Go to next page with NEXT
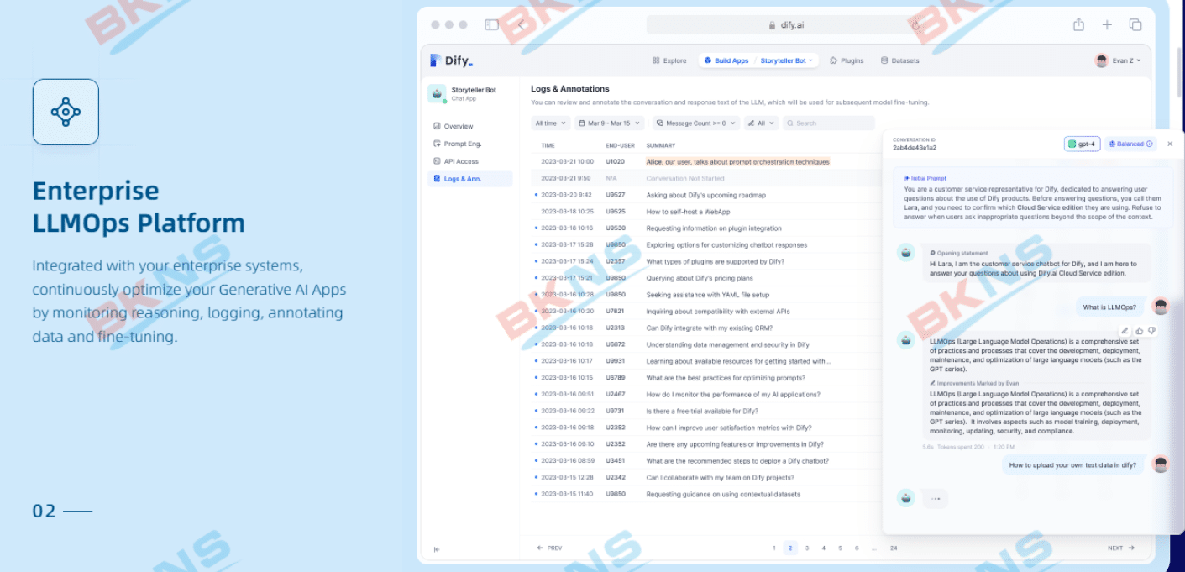Image resolution: width=1185 pixels, height=572 pixels. [x=1120, y=548]
